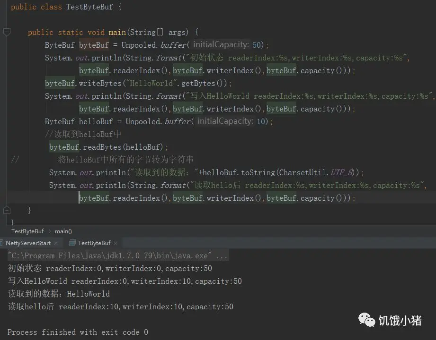Click the 'main' method name
This screenshot has width=436, height=340.
(117, 33)
